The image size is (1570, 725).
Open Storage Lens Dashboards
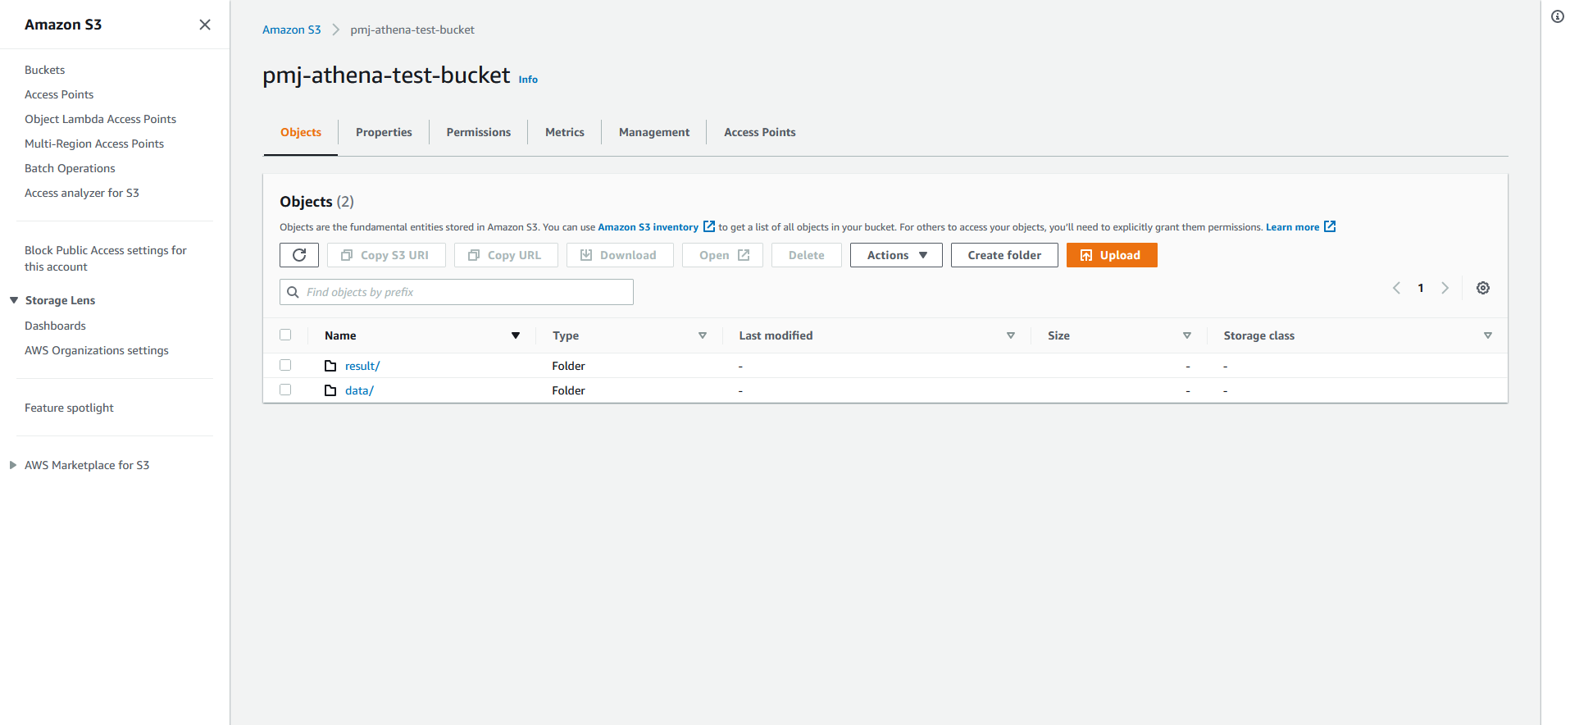pos(55,326)
